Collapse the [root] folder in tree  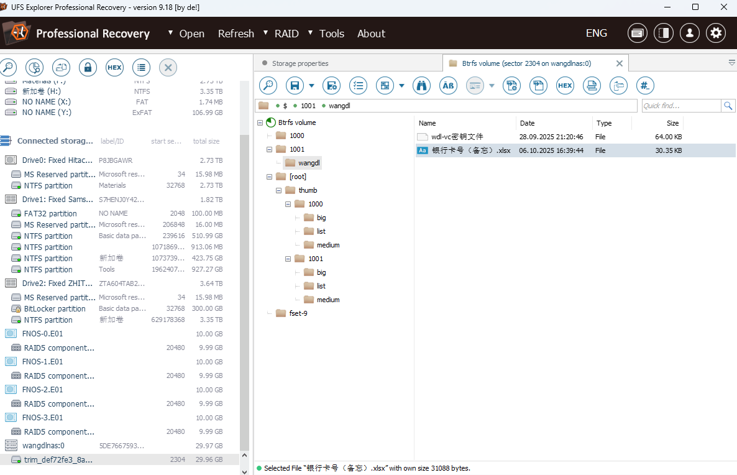(270, 177)
